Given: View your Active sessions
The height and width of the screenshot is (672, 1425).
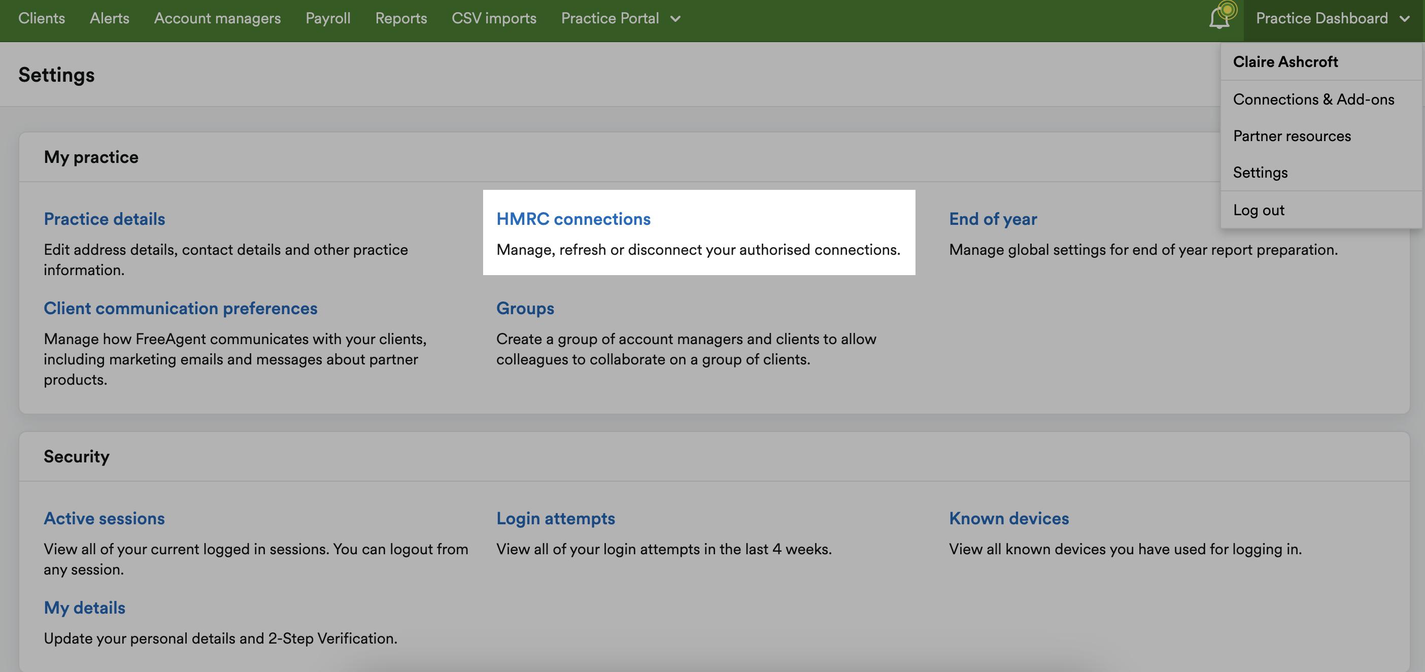Looking at the screenshot, I should [104, 518].
